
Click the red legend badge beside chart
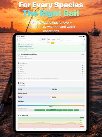(x=82, y=127)
